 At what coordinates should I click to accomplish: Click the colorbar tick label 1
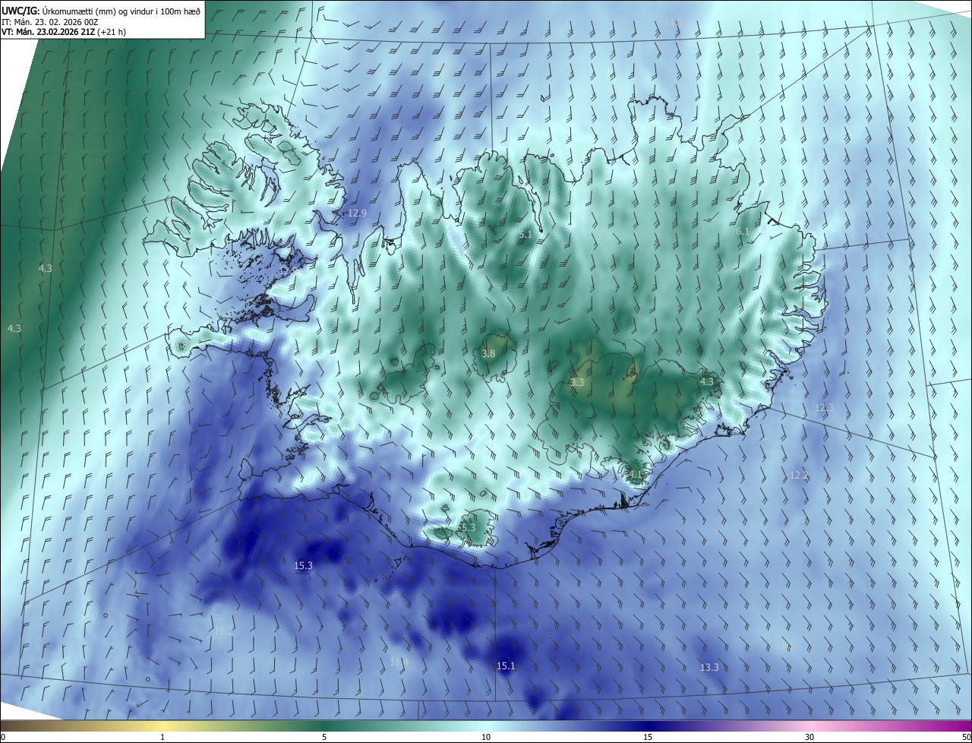pyautogui.click(x=163, y=737)
